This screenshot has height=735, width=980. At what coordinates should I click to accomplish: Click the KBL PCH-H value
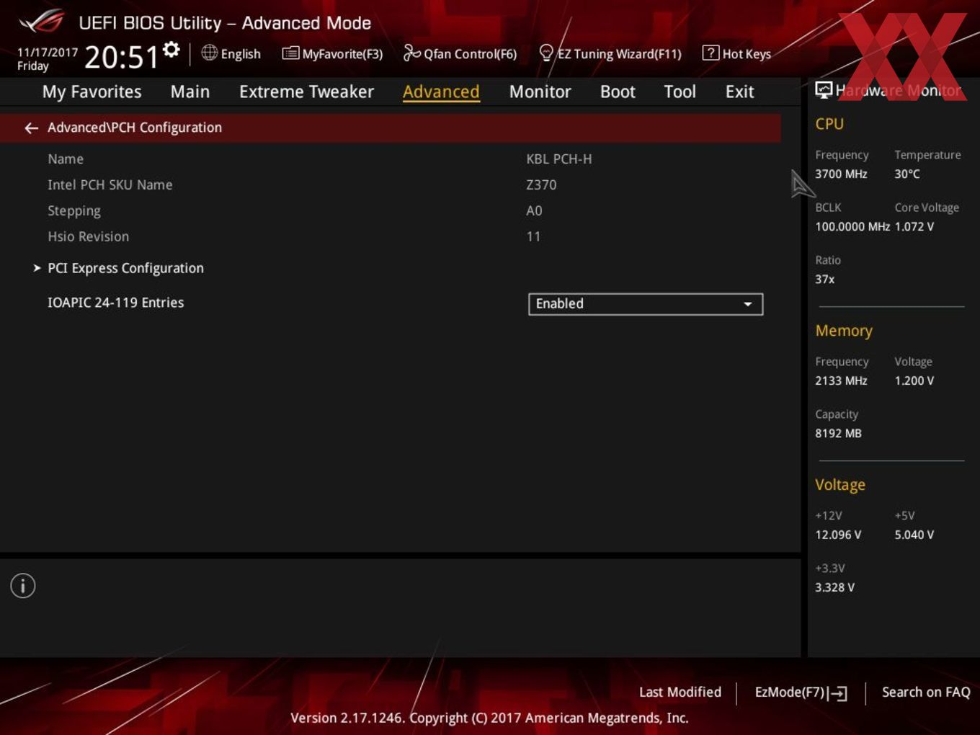click(x=558, y=159)
